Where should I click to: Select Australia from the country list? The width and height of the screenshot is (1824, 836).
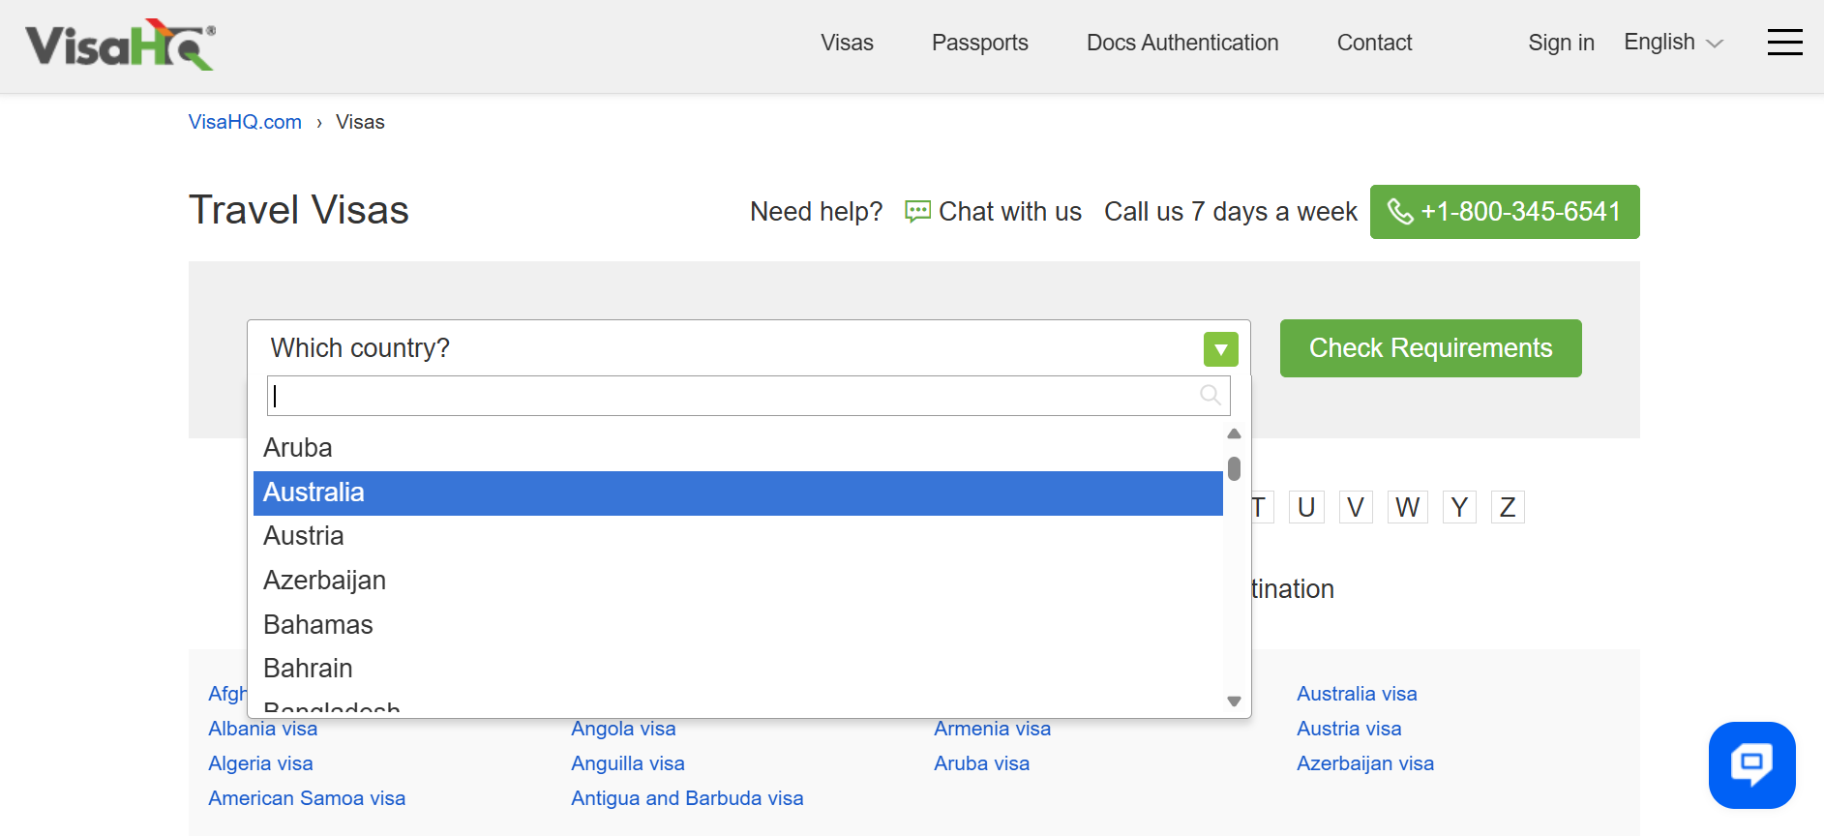[738, 493]
